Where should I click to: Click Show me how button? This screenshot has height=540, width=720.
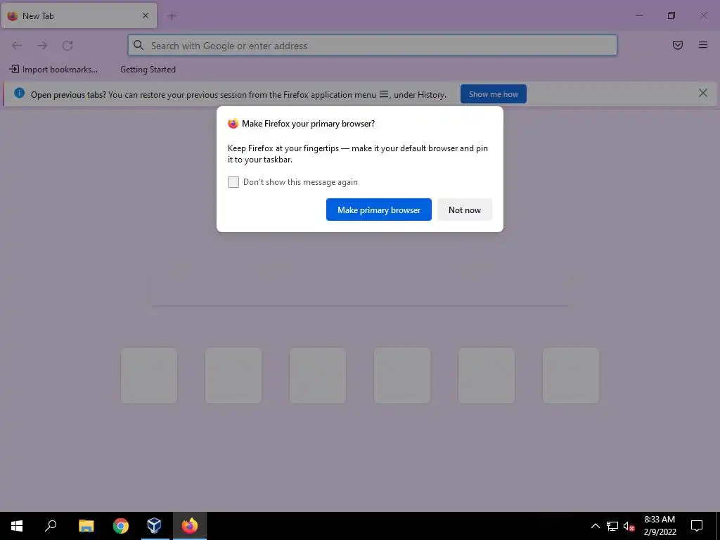(x=494, y=94)
